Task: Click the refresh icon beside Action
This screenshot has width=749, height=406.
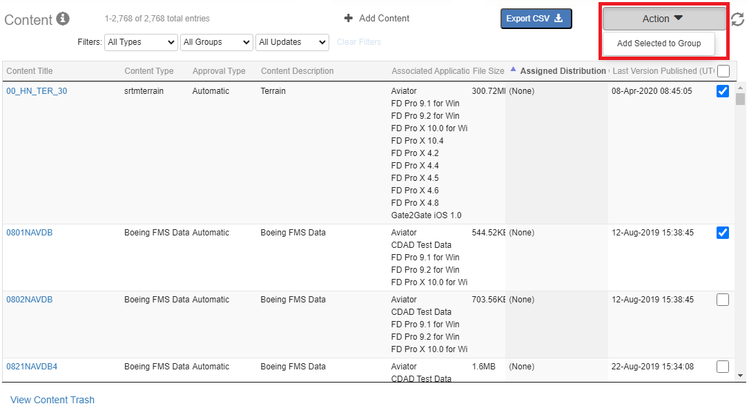Action: tap(737, 19)
